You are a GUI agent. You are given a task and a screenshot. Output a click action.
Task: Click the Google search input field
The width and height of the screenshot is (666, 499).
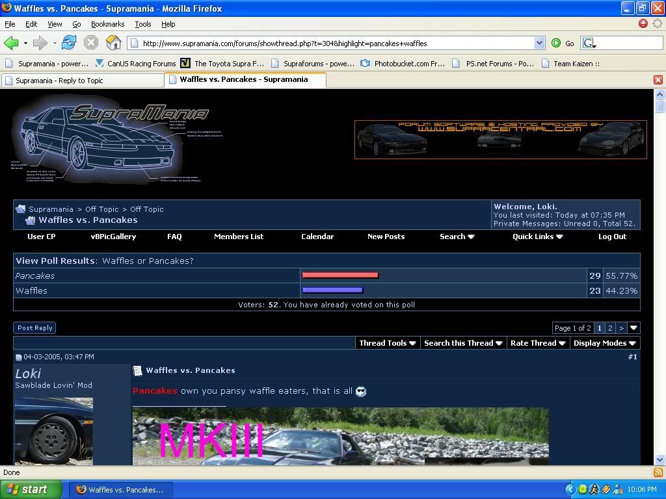point(630,43)
